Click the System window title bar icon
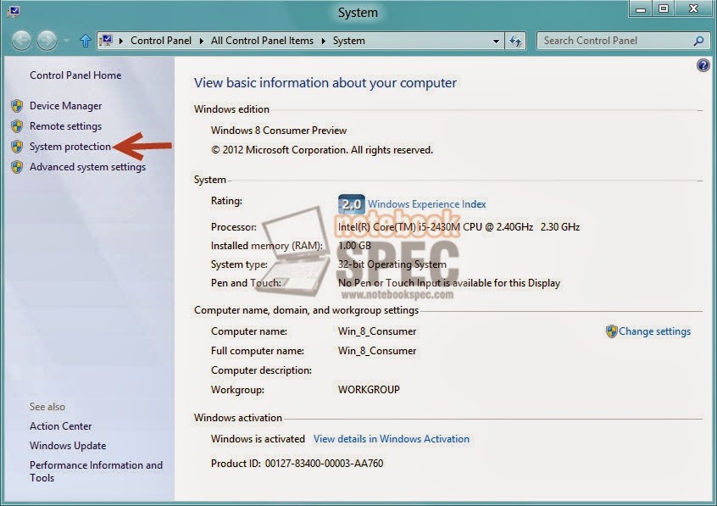This screenshot has width=717, height=506. pos(14,10)
